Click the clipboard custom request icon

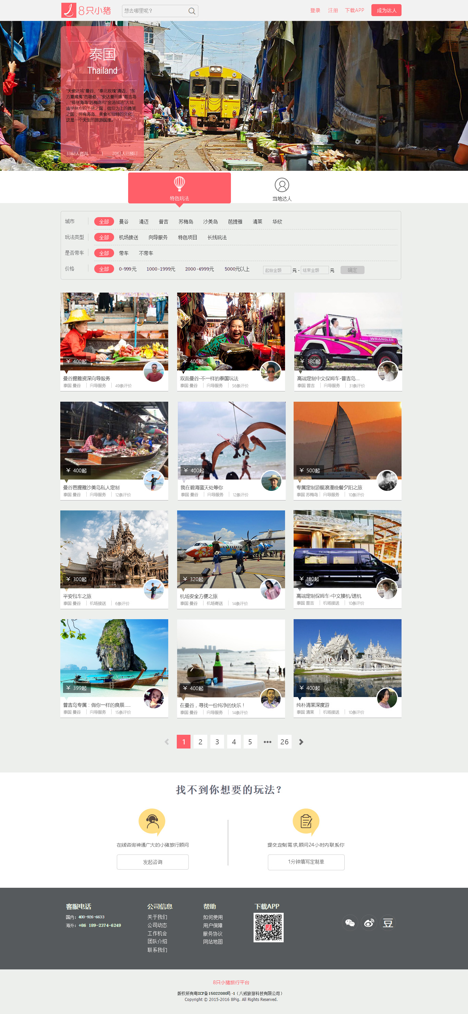tap(306, 822)
